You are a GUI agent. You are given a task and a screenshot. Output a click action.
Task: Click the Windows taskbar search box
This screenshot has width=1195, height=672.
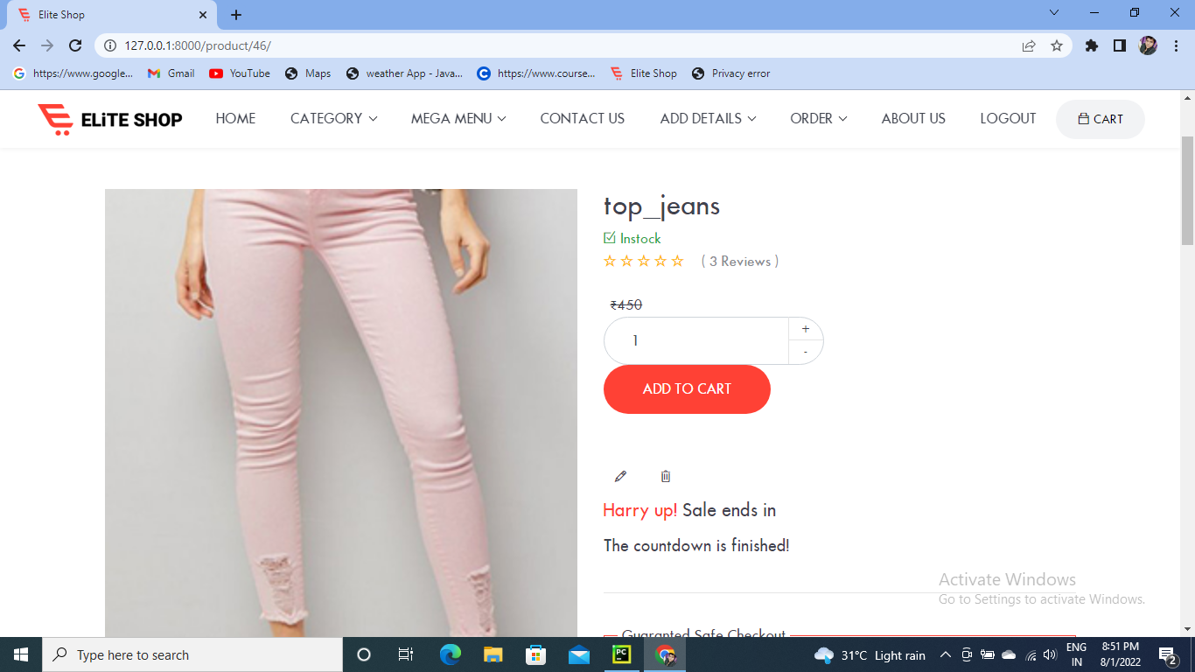[192, 654]
